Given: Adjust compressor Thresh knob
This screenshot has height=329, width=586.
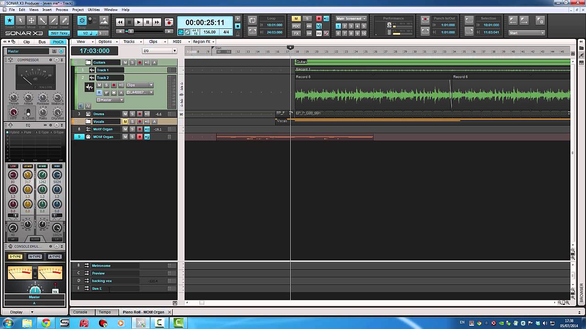Looking at the screenshot, I should [x=14, y=97].
